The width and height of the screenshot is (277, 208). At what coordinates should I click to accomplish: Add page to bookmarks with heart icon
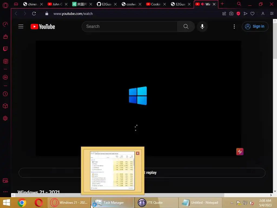pyautogui.click(x=252, y=14)
